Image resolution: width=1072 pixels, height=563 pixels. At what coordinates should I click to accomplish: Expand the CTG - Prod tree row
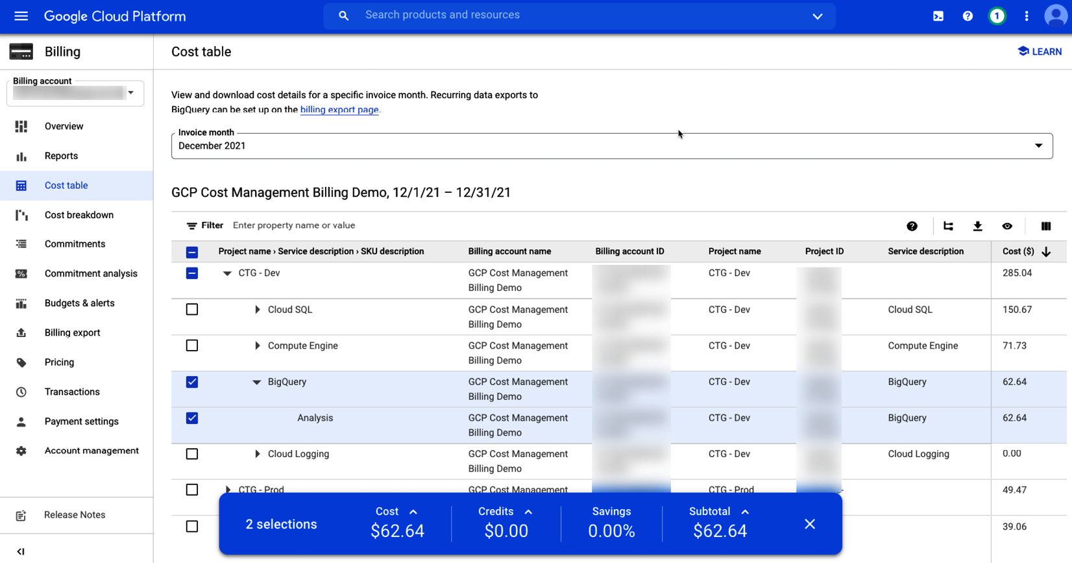[x=227, y=490]
